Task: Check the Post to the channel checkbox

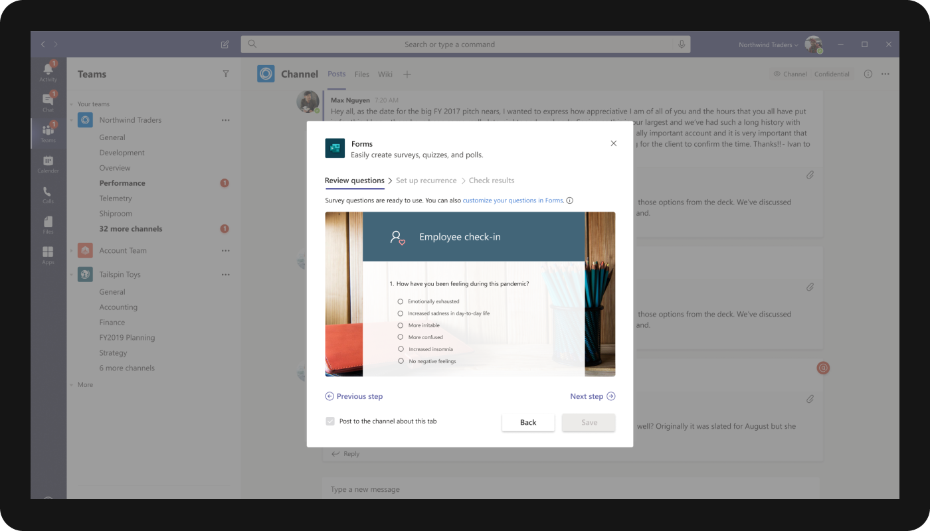Action: coord(330,421)
